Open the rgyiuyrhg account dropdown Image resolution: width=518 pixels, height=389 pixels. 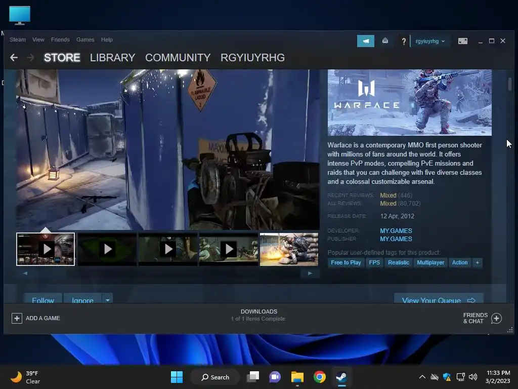coord(430,42)
